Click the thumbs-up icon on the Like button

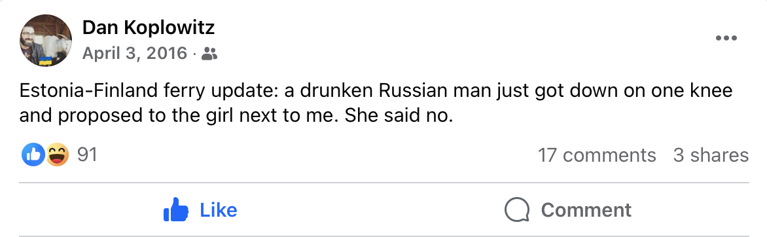[176, 210]
